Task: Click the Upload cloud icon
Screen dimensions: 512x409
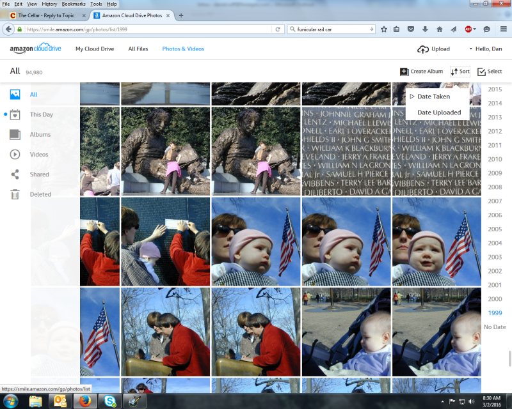Action: [x=422, y=49]
